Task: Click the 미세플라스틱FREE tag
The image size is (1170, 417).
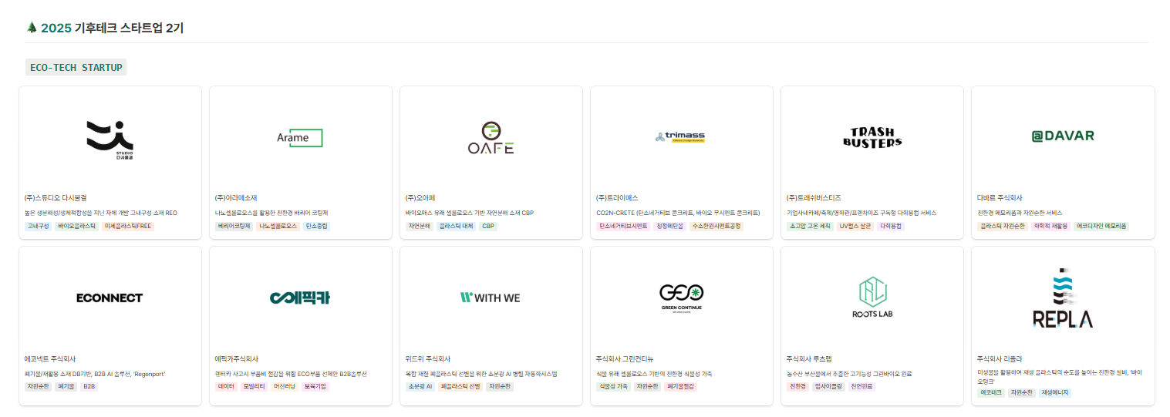Action: pyautogui.click(x=128, y=227)
